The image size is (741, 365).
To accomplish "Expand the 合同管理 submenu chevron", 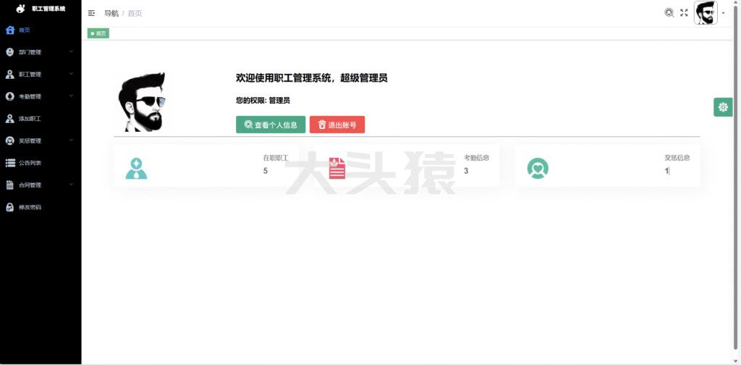I will [x=72, y=185].
